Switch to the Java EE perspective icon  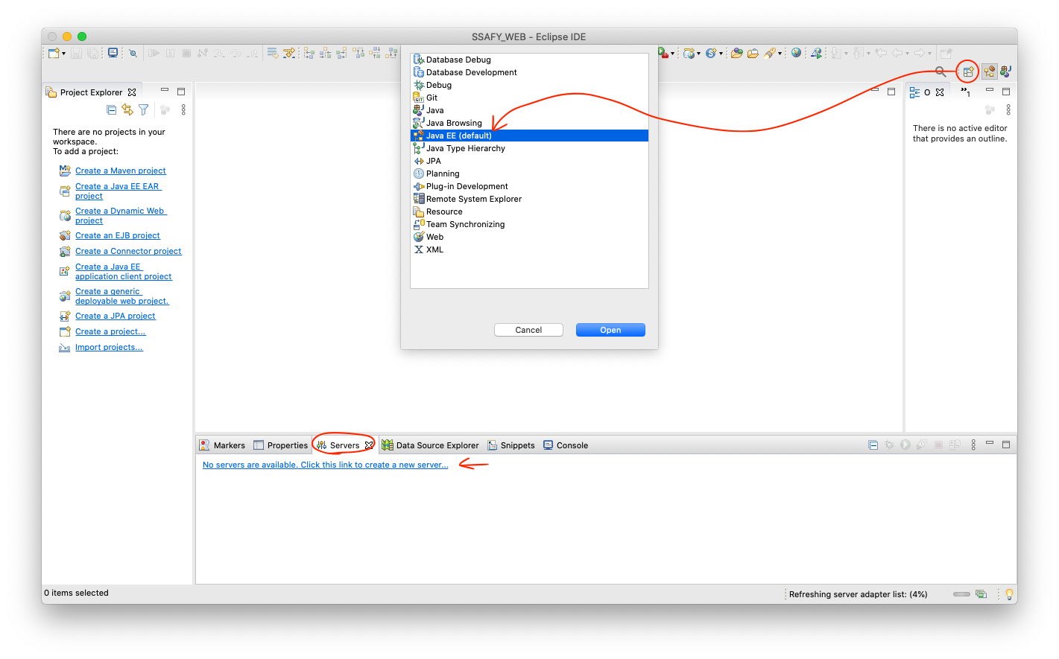click(x=989, y=71)
